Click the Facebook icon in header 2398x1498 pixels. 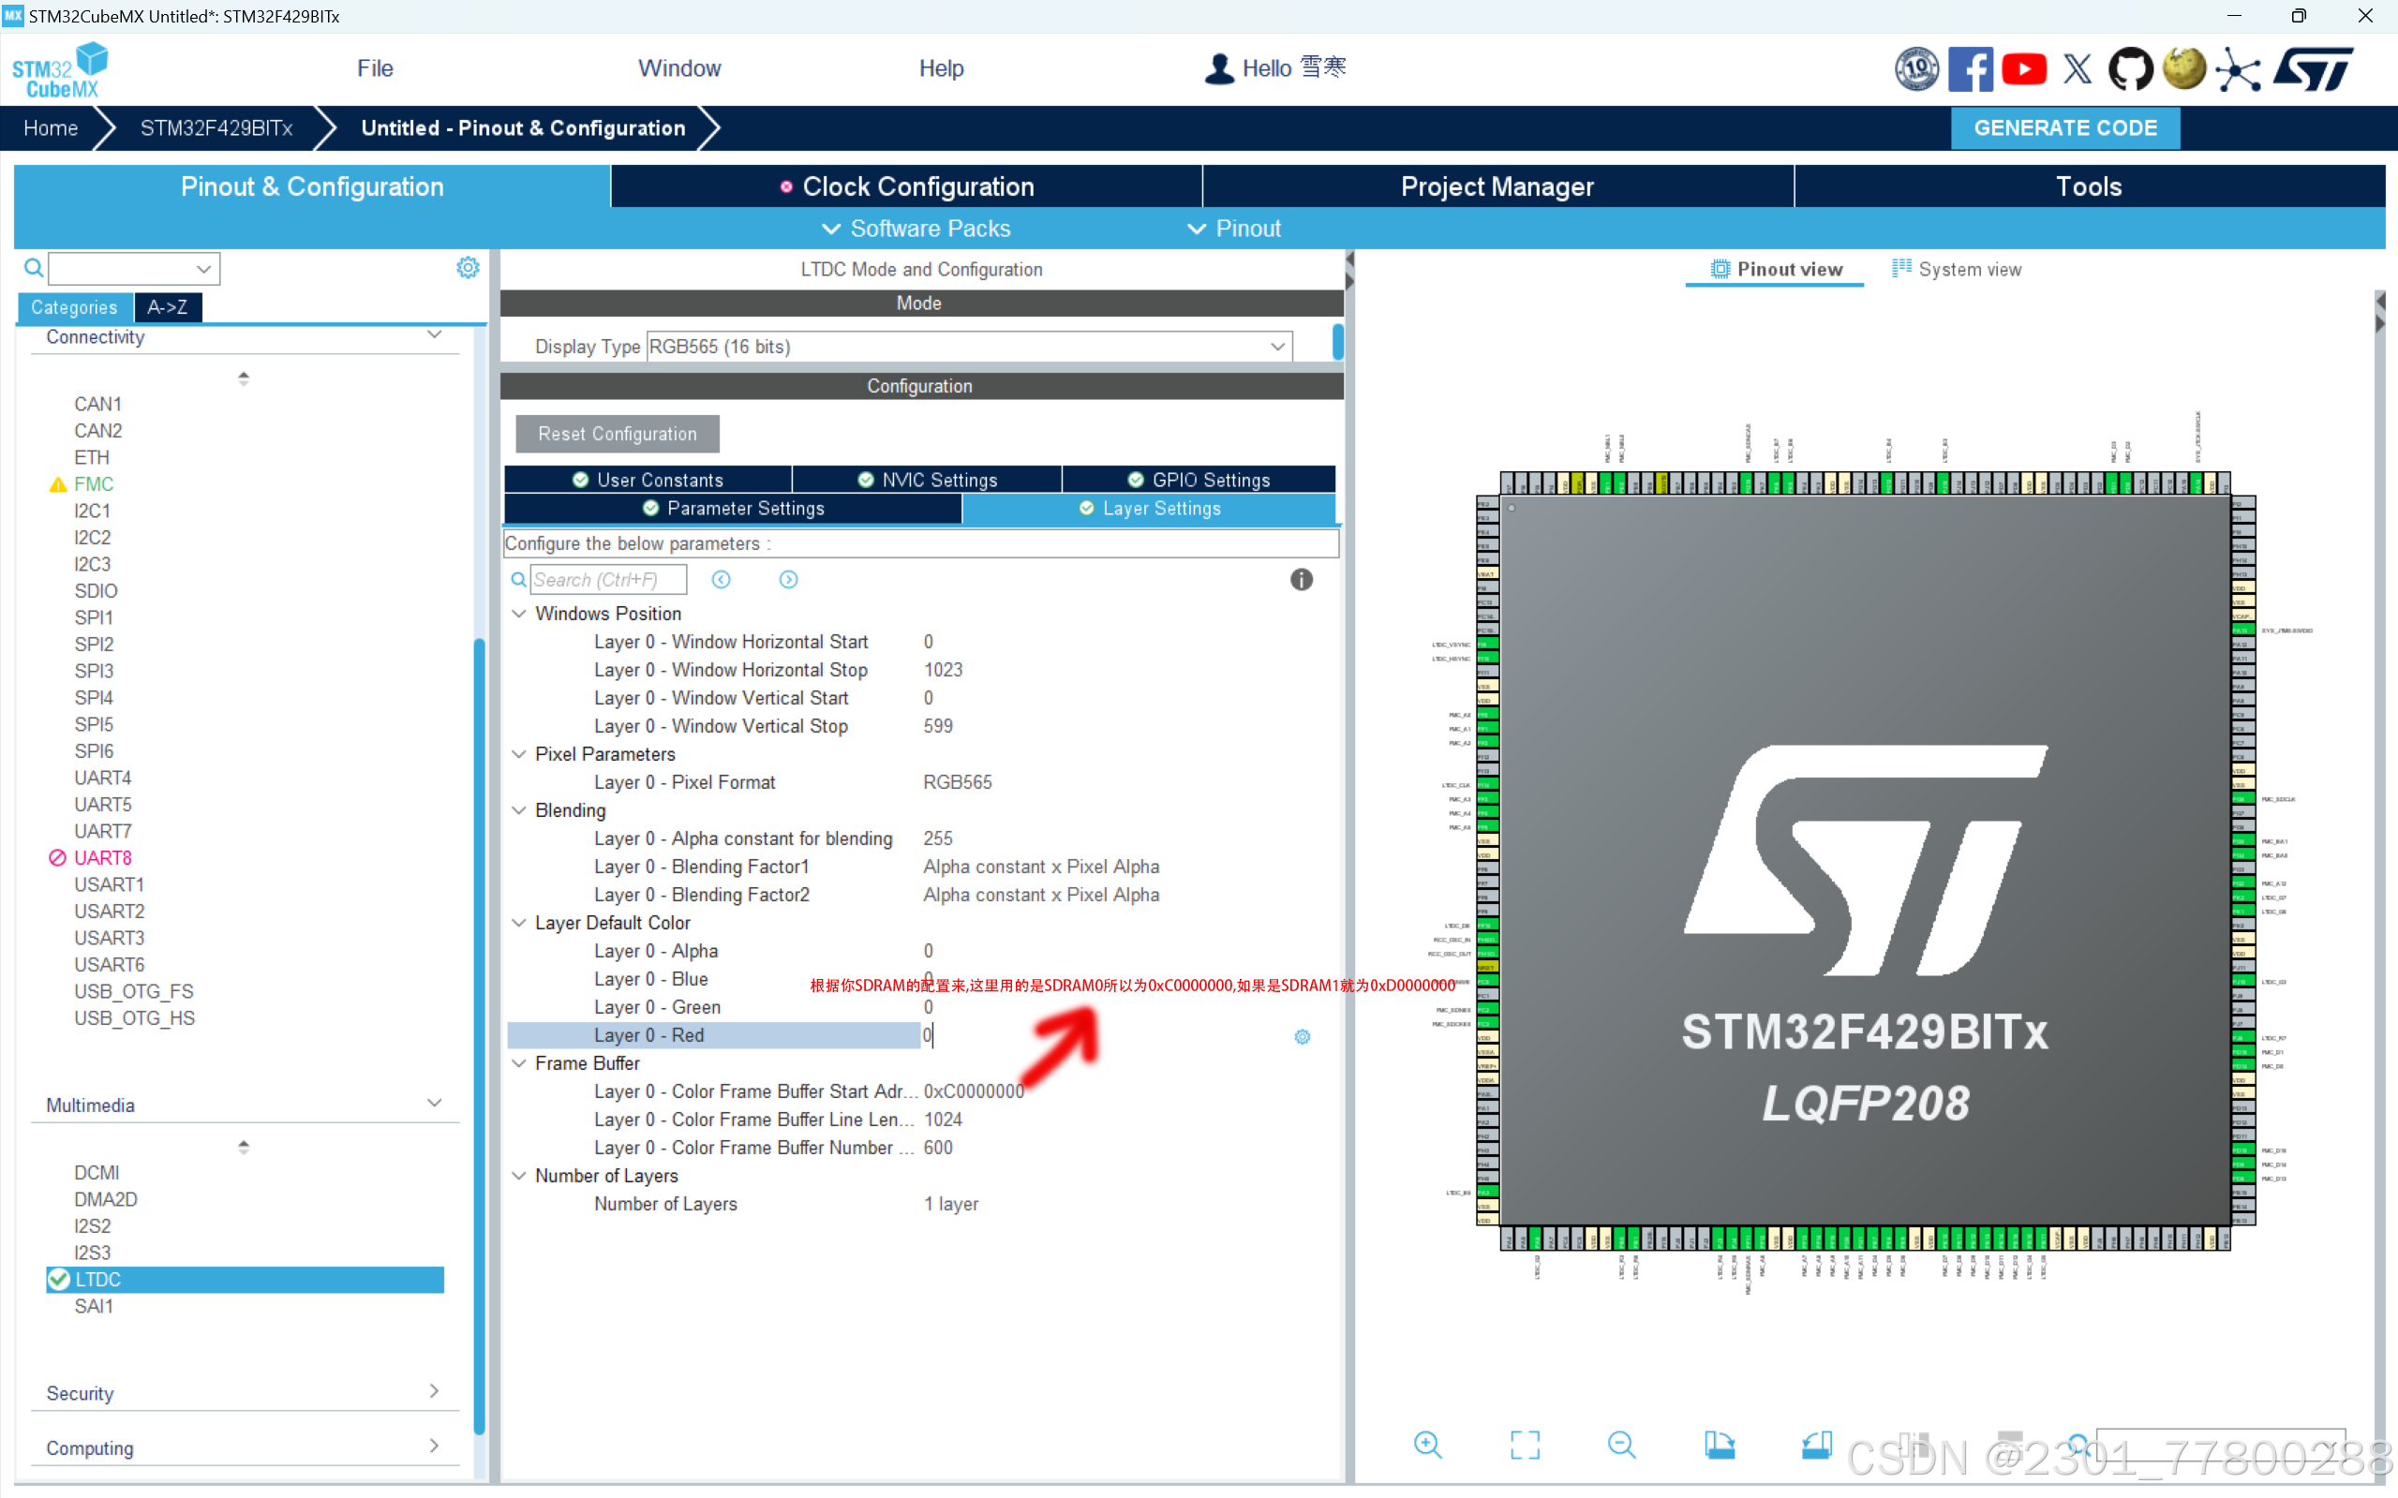click(x=1970, y=68)
